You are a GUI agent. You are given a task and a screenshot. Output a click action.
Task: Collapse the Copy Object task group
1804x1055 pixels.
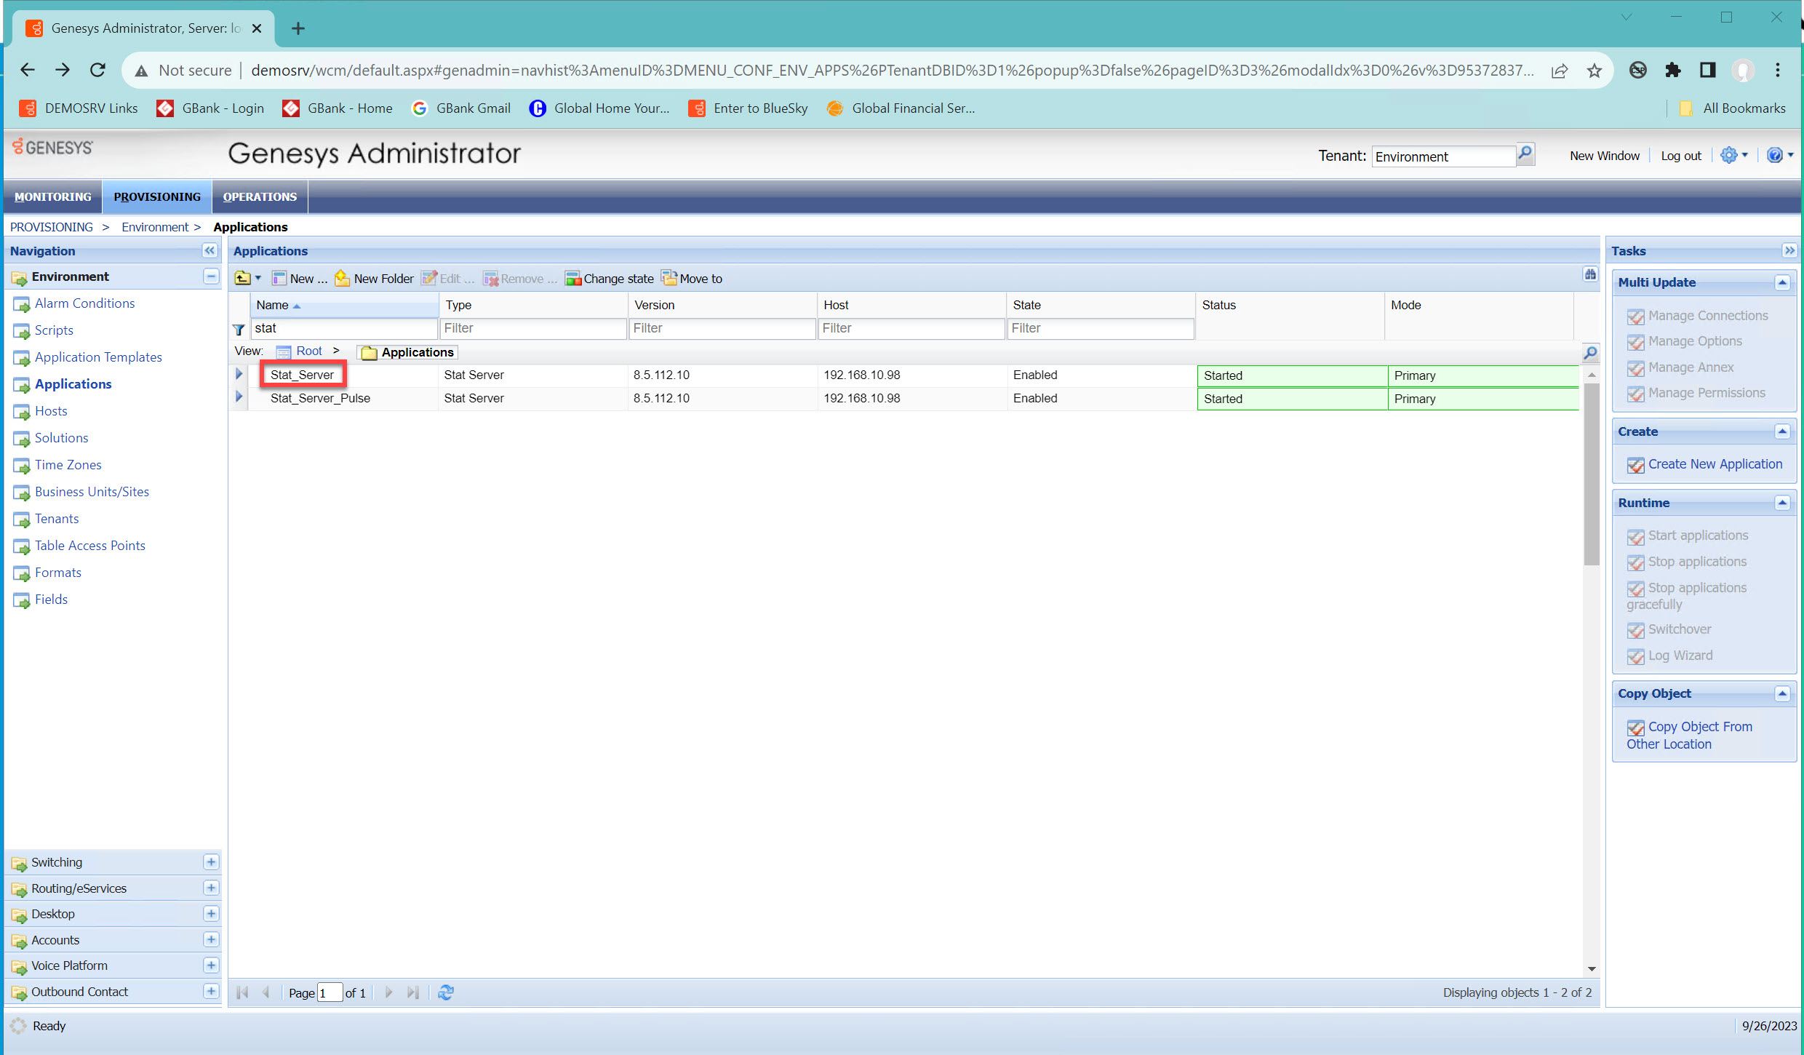(x=1782, y=693)
